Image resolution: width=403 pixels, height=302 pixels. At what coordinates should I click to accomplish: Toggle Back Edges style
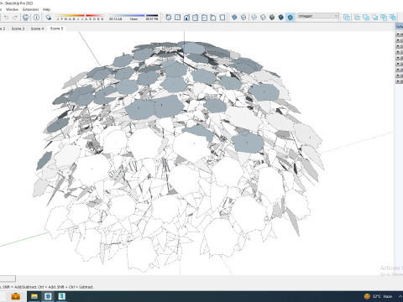click(243, 18)
